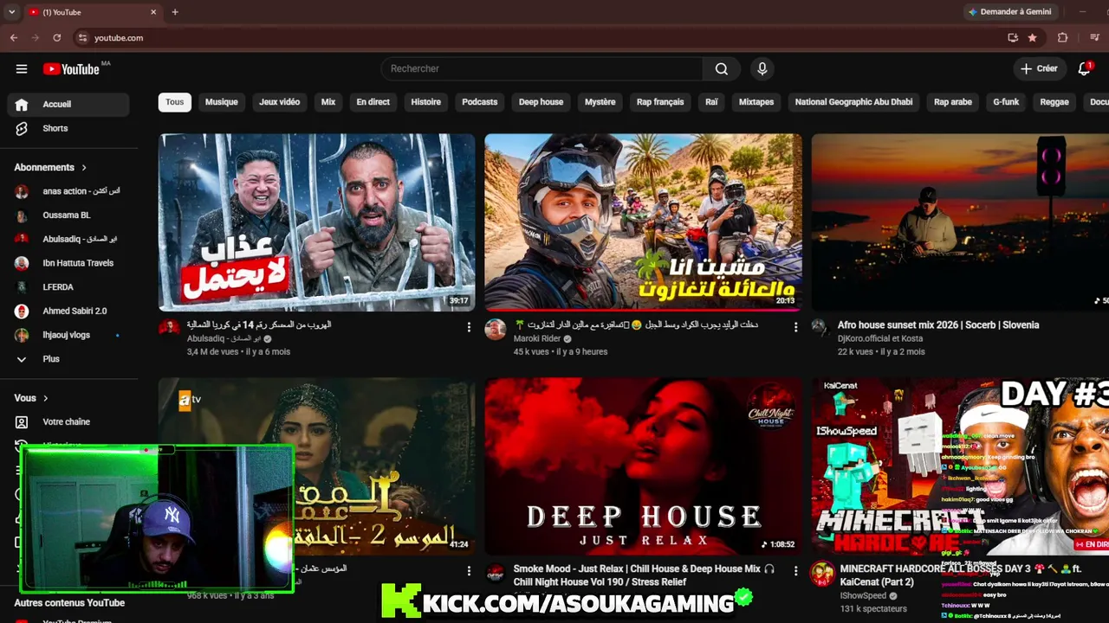The image size is (1109, 623).
Task: Filter by the Raï chip
Action: click(x=711, y=102)
